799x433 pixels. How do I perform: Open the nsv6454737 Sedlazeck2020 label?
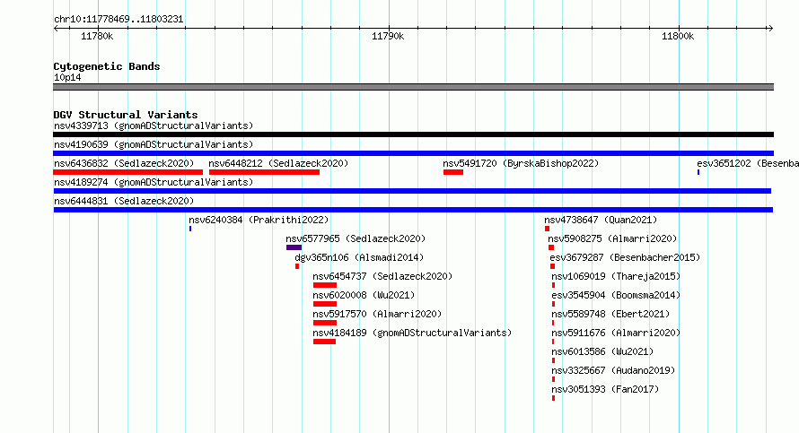pos(382,276)
